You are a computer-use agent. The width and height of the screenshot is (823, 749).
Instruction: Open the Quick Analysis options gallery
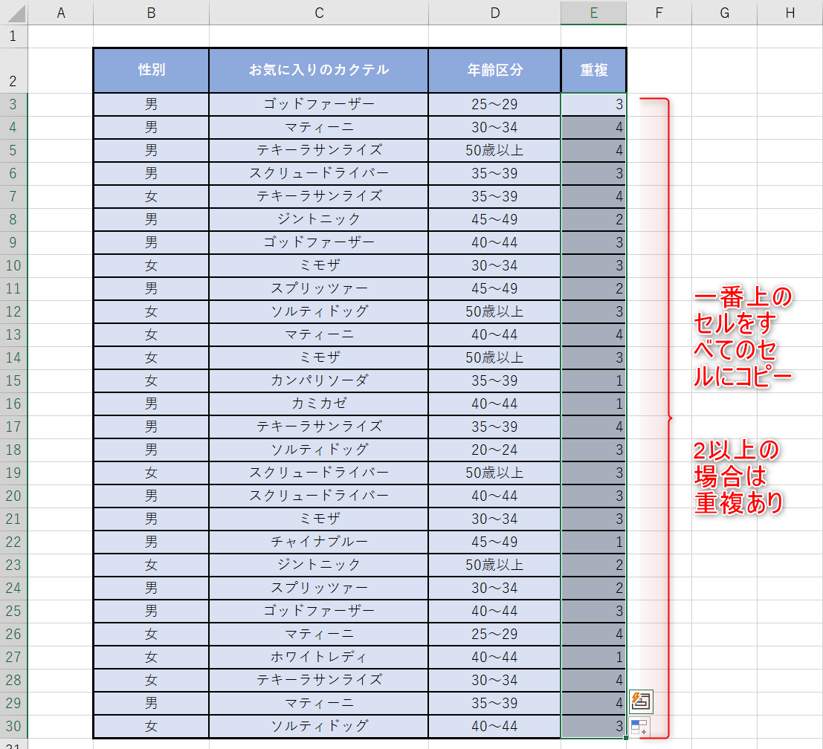[x=641, y=700]
